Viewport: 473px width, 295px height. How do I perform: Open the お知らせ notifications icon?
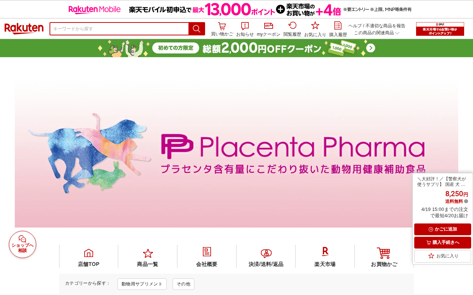245,29
